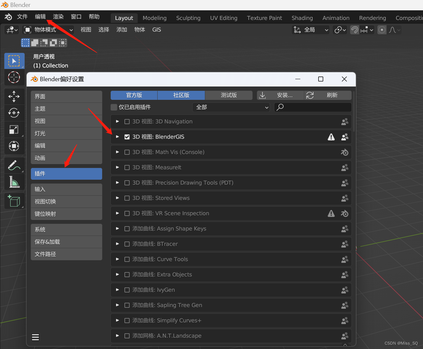Select the Rotate tool

click(14, 113)
